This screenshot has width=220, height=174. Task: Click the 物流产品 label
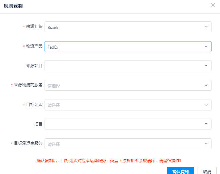pyautogui.click(x=34, y=46)
